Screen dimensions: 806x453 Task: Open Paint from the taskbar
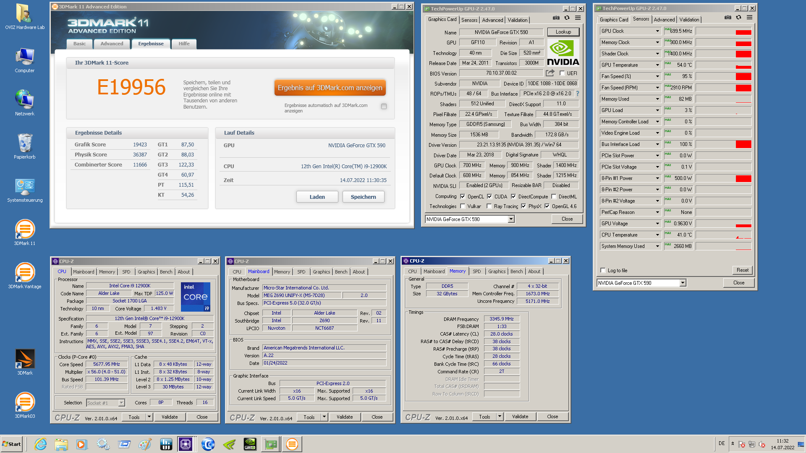pyautogui.click(x=145, y=444)
